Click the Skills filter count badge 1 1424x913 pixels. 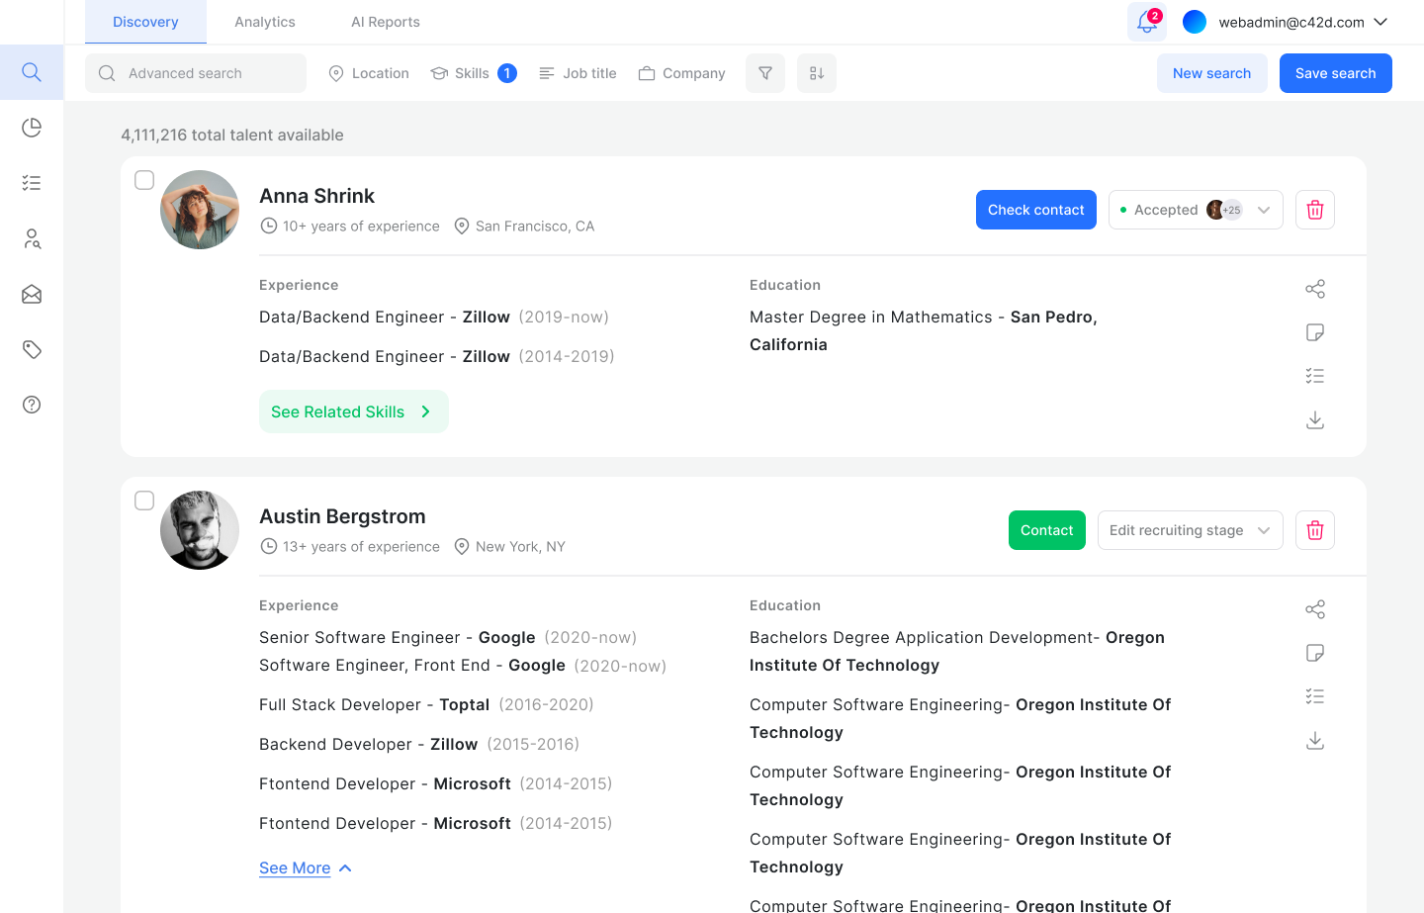tap(507, 73)
